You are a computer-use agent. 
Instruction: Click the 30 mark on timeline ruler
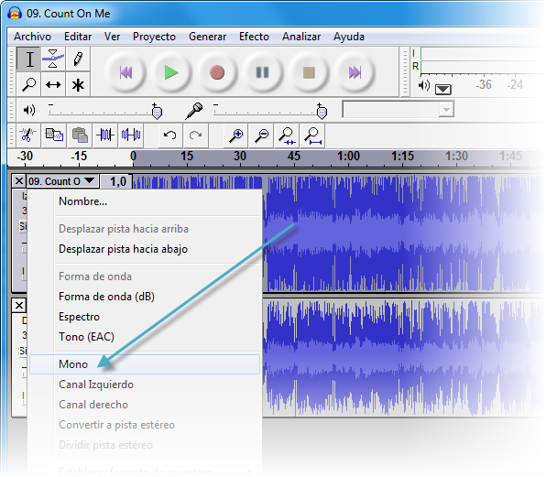coord(240,157)
